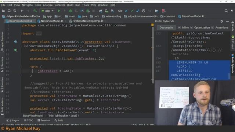Open the VCS menu

[93, 5]
